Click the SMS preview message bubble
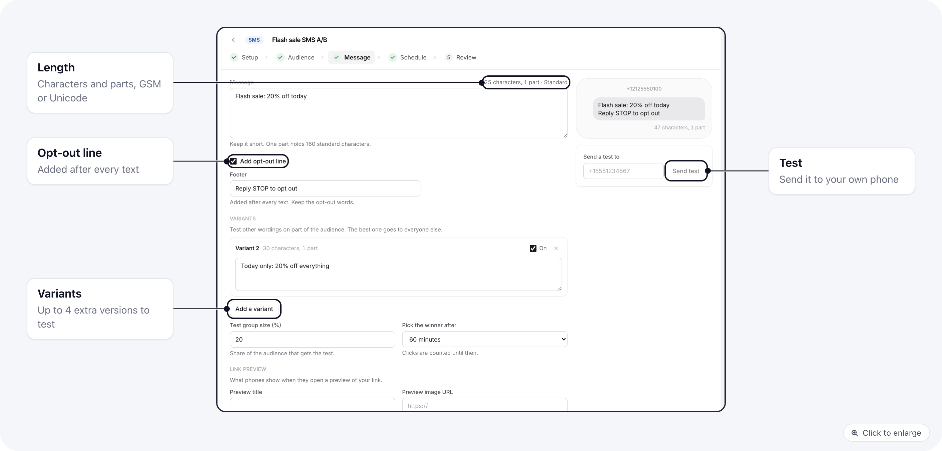Screen dimensions: 942x451 point(649,109)
